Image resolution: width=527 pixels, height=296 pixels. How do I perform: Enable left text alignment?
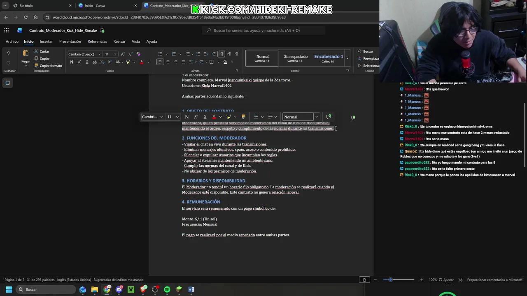point(159,62)
